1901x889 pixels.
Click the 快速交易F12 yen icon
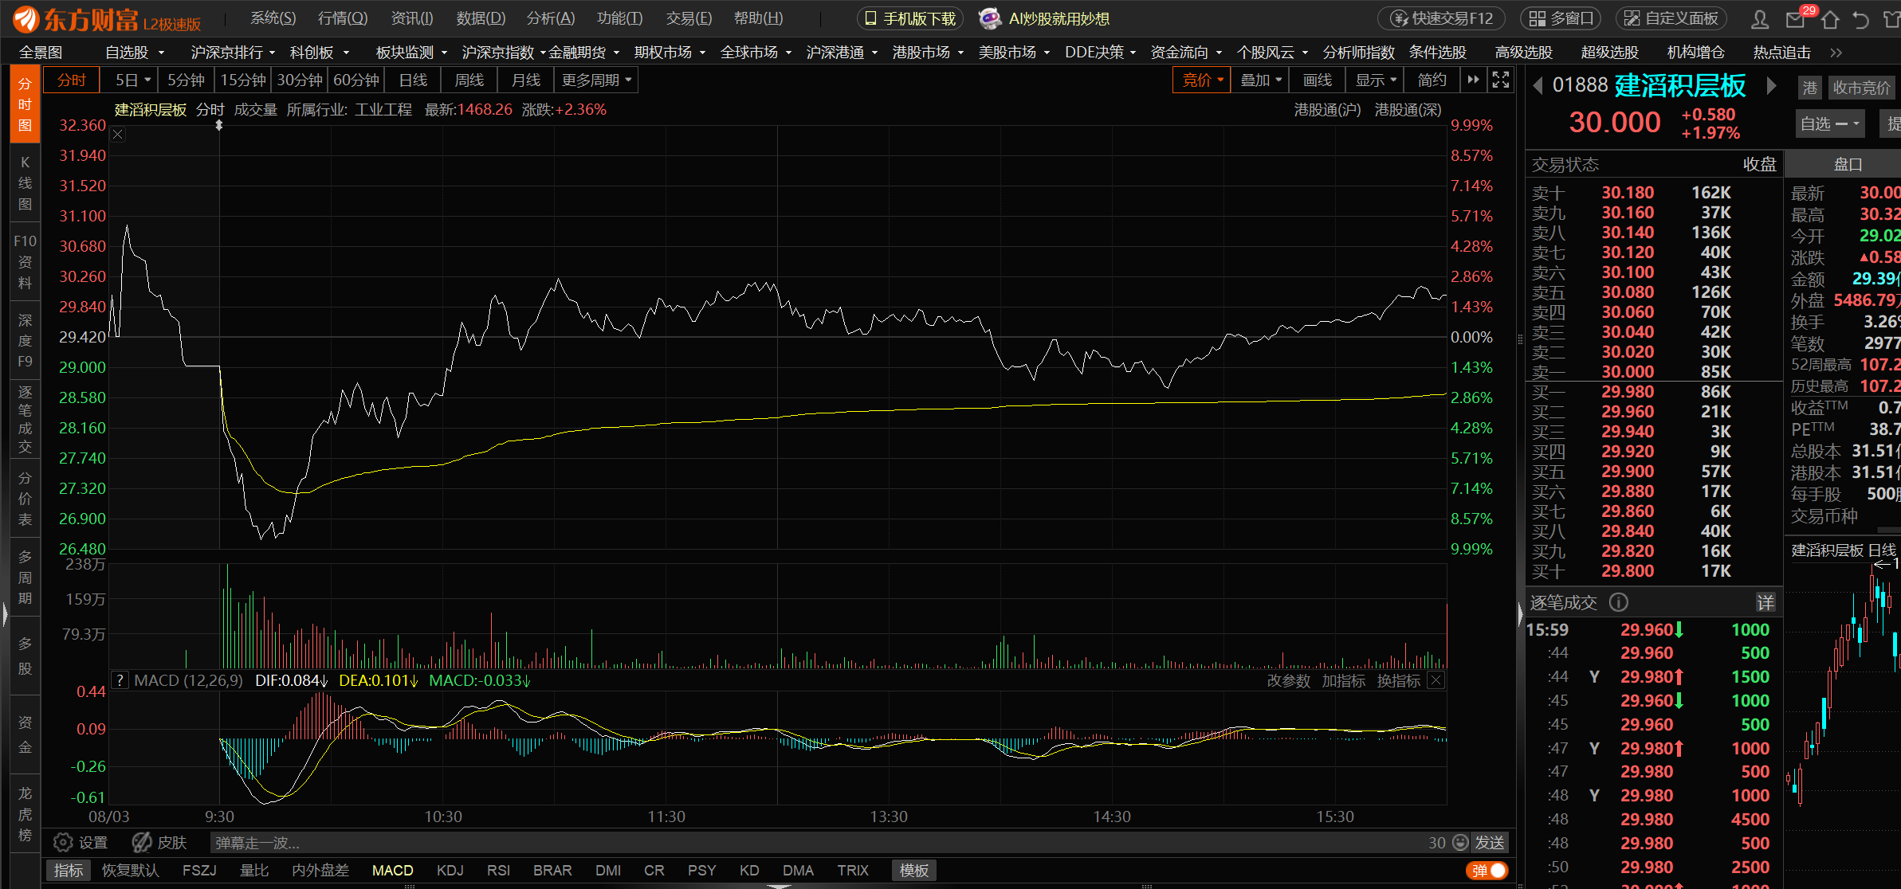coord(1400,18)
